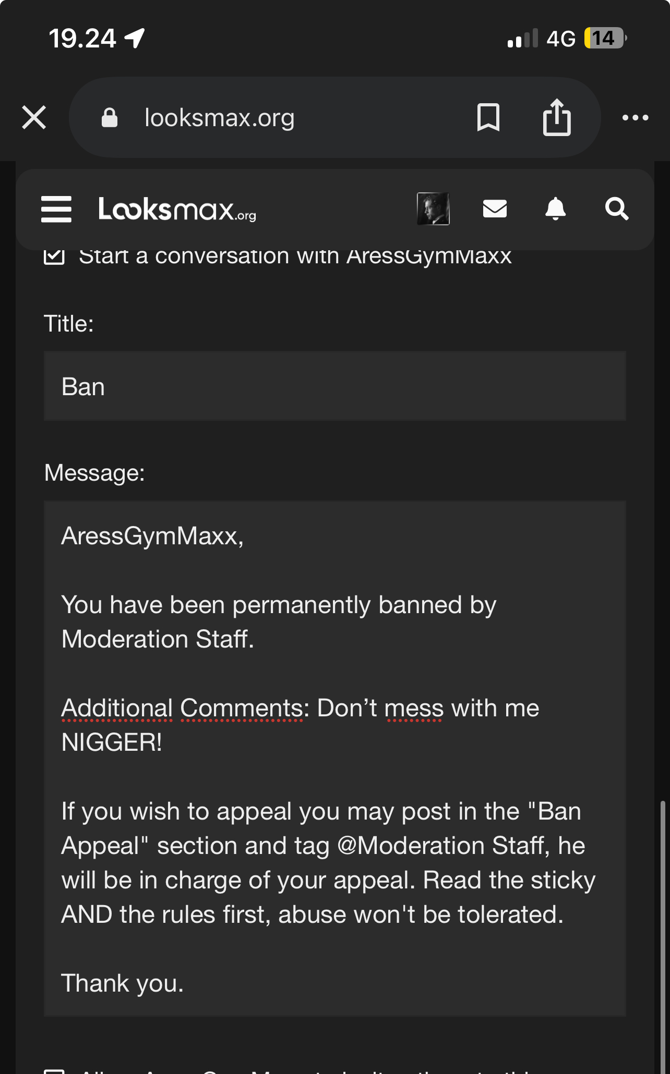
Task: Toggle the partially visible checkbox at the bottom
Action: pos(54,1070)
